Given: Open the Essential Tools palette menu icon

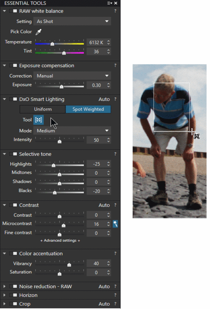Looking at the screenshot, I should 110,3.
